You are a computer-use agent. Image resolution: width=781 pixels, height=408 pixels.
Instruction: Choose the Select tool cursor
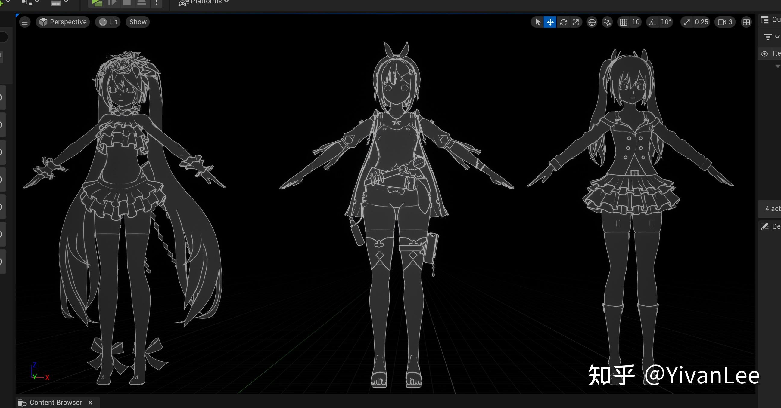(537, 22)
